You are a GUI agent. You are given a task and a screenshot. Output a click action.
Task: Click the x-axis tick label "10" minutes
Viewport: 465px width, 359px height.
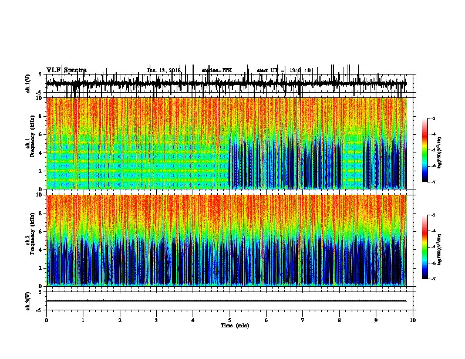point(413,320)
